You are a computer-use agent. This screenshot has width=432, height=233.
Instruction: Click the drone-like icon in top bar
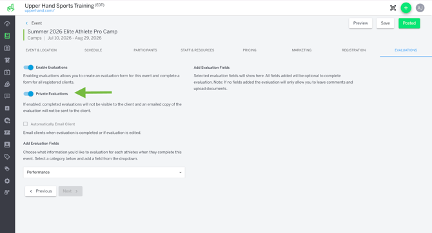(x=393, y=8)
